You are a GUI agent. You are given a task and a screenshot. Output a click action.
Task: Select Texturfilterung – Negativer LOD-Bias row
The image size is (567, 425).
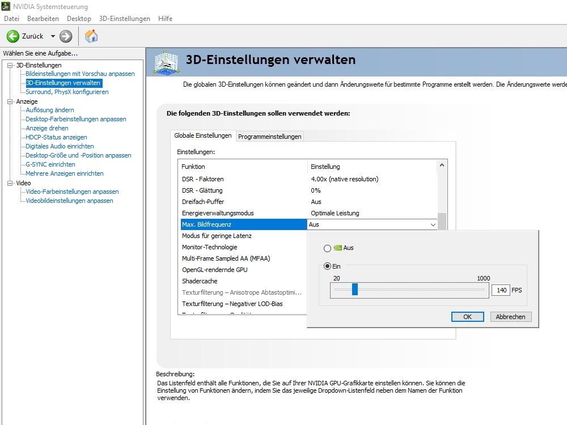point(243,304)
